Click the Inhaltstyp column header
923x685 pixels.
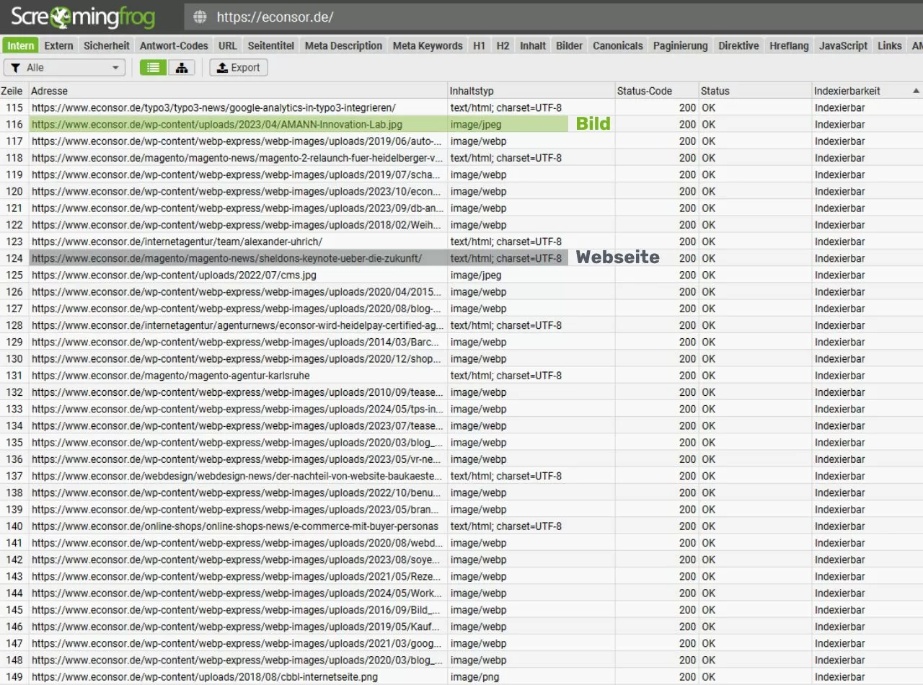(472, 92)
